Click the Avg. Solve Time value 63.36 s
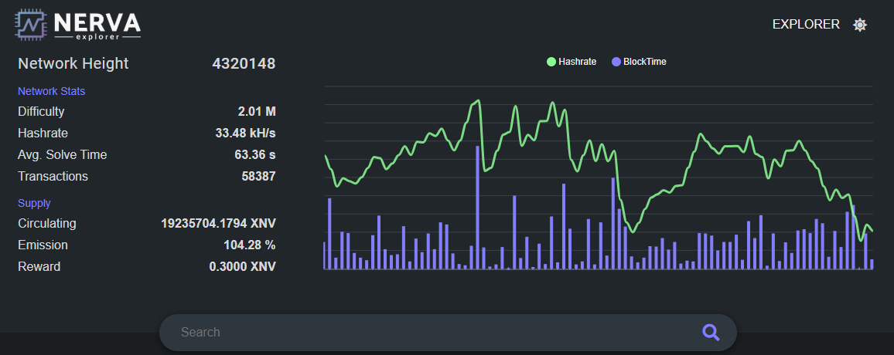Image resolution: width=894 pixels, height=355 pixels. tap(255, 155)
